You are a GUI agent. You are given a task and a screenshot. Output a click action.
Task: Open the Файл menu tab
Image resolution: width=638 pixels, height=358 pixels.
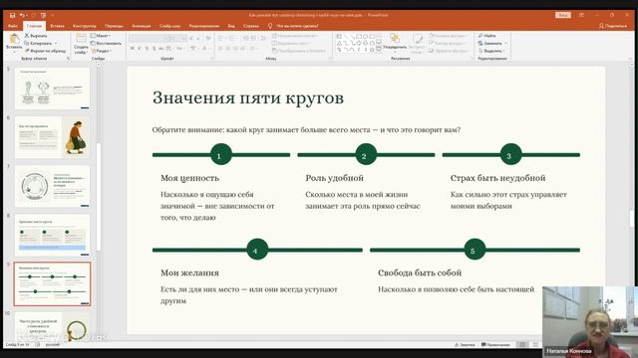(x=12, y=26)
